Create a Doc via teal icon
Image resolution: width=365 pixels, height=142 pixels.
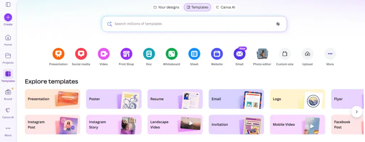coord(149,54)
